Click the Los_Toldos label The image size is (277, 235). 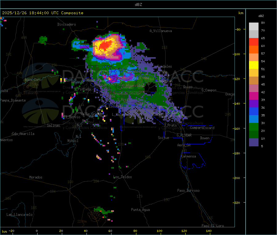click(122, 177)
